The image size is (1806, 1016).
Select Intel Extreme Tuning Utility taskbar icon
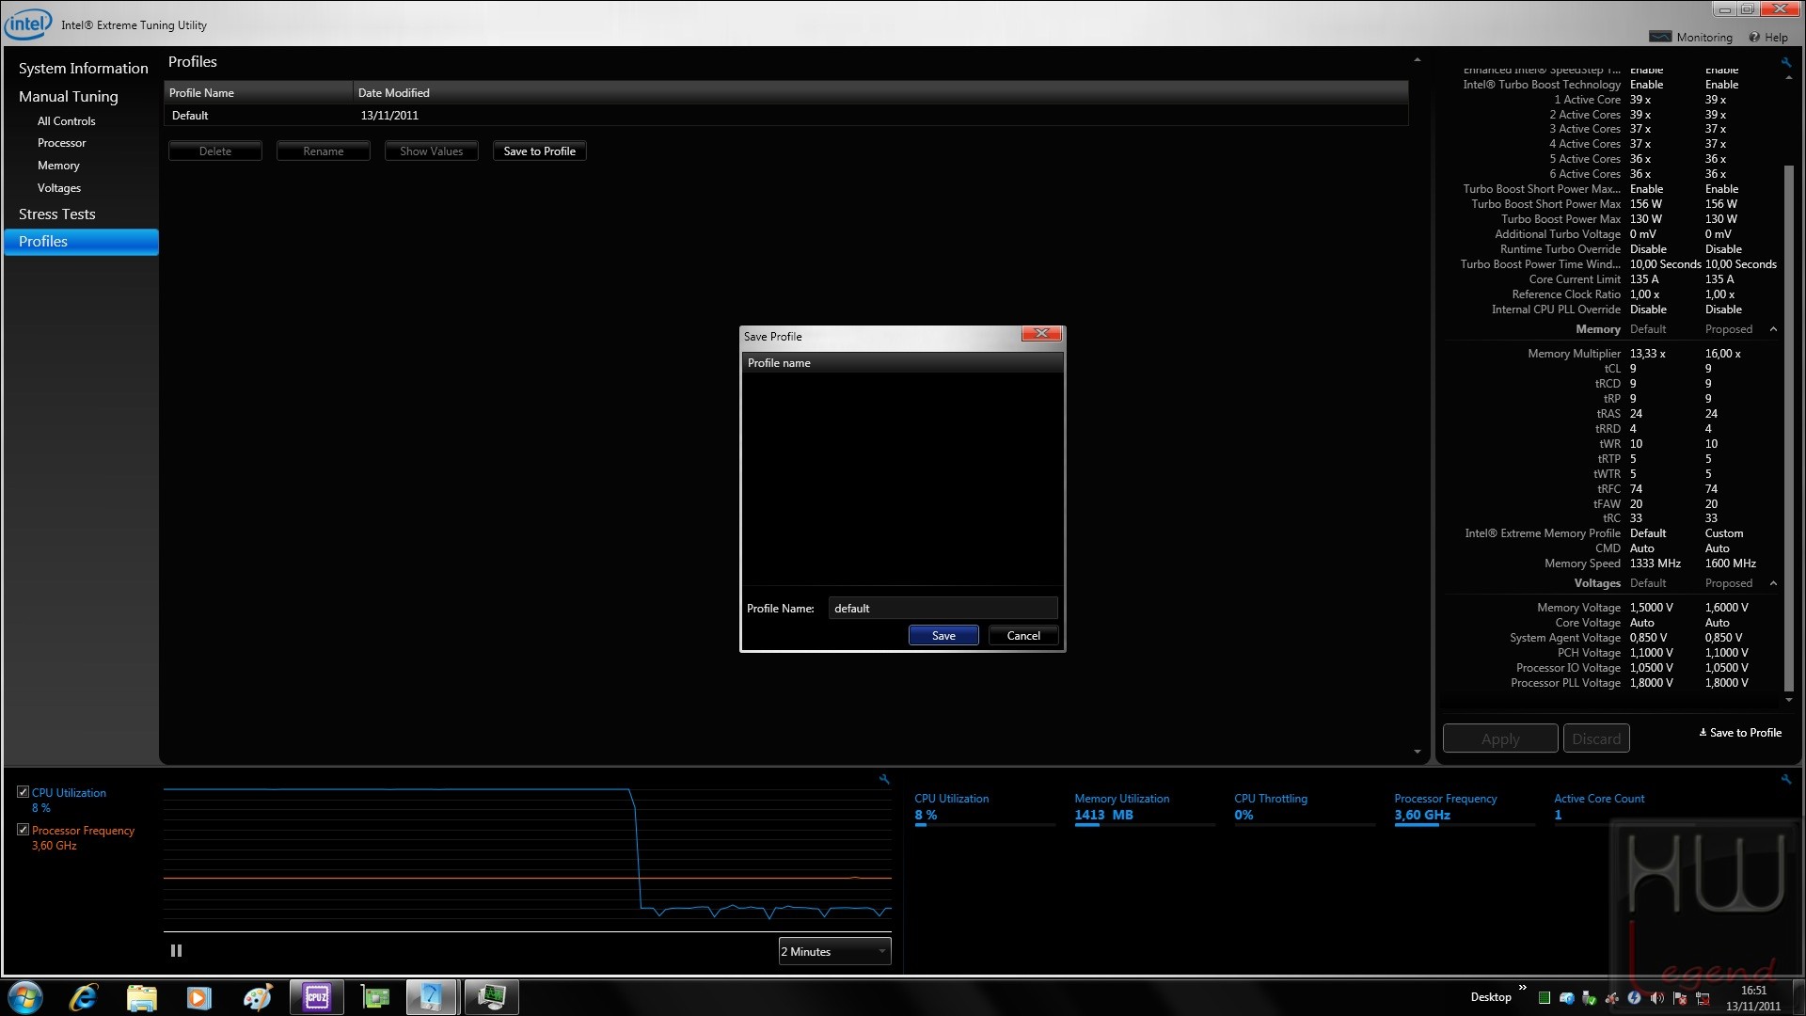(432, 997)
